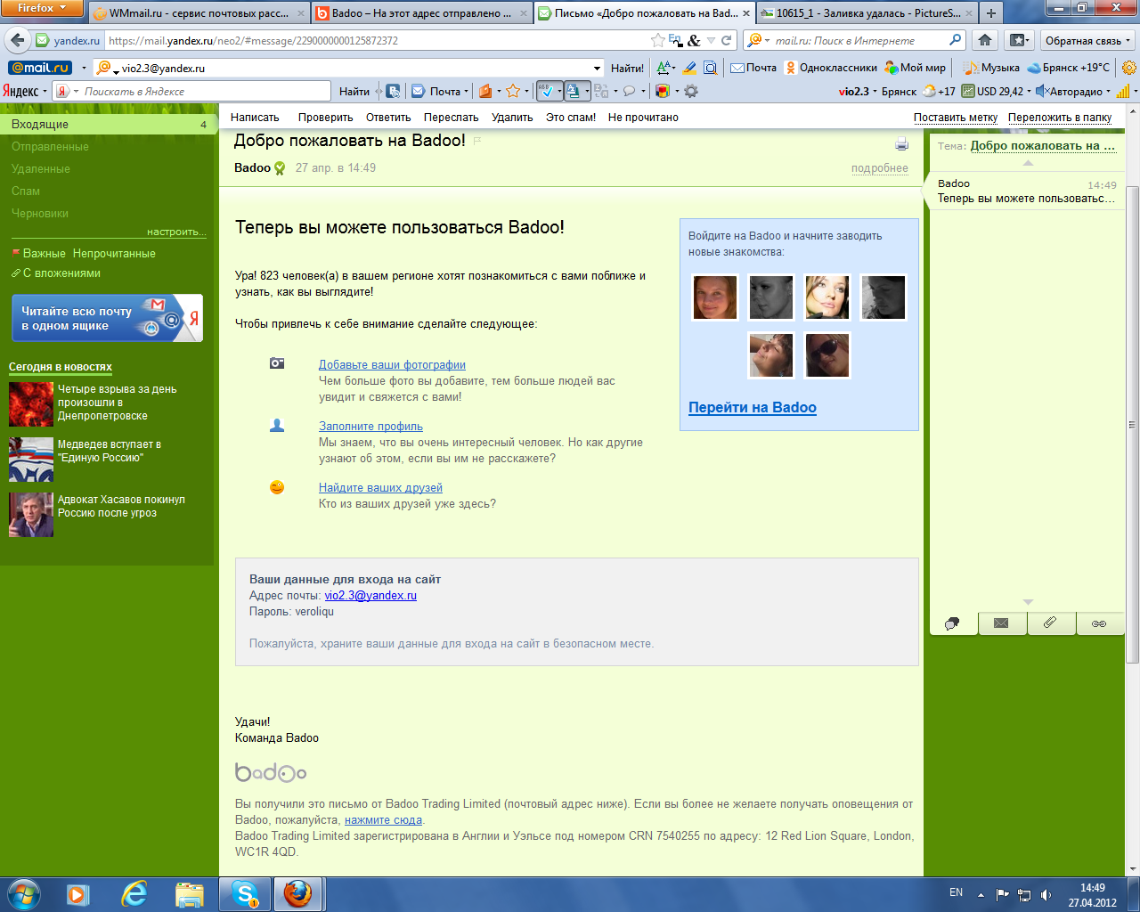This screenshot has width=1140, height=912.
Task: Switch to the Badoo browser tab
Action: click(x=421, y=13)
